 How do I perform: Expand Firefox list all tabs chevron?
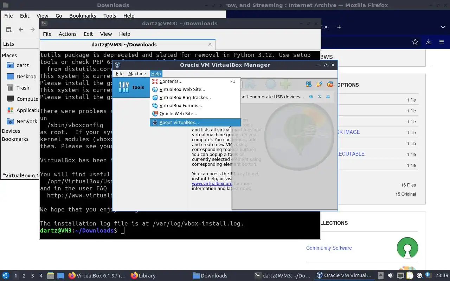(443, 27)
